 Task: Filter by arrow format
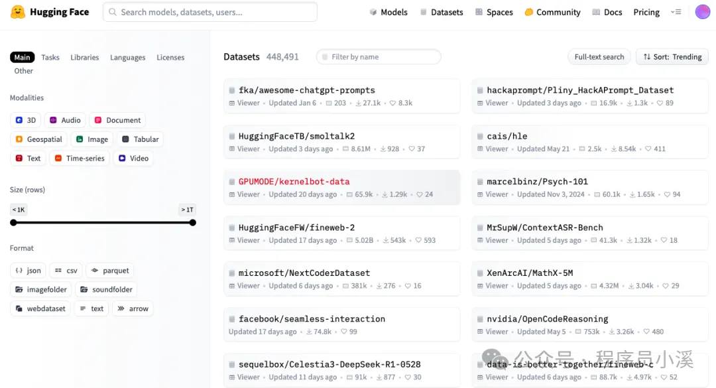click(x=133, y=308)
